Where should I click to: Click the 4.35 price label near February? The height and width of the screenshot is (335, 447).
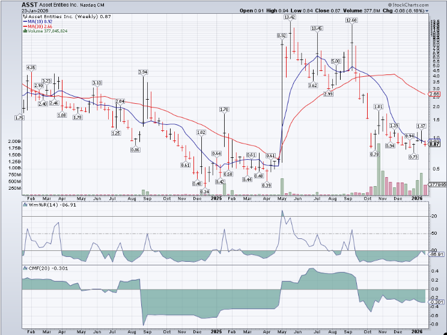(31, 67)
